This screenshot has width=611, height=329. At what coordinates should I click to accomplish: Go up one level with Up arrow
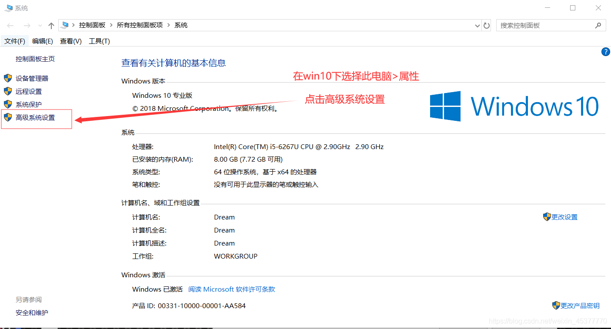(x=51, y=26)
